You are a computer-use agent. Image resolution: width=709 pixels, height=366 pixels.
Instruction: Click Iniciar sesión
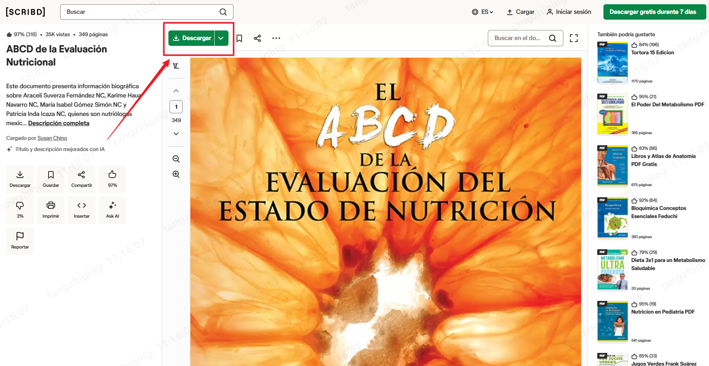[569, 12]
